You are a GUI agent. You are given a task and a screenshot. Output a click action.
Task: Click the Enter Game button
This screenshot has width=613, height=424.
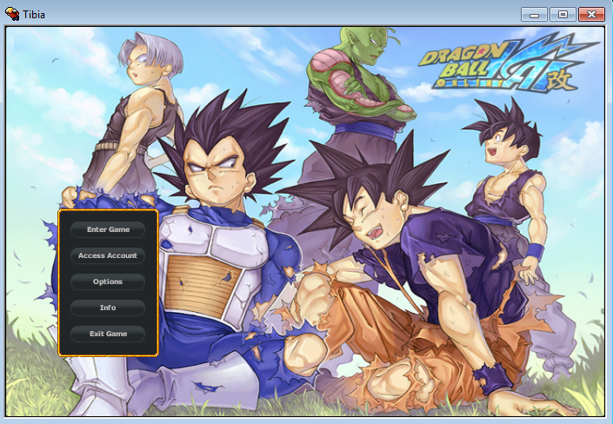click(x=108, y=229)
